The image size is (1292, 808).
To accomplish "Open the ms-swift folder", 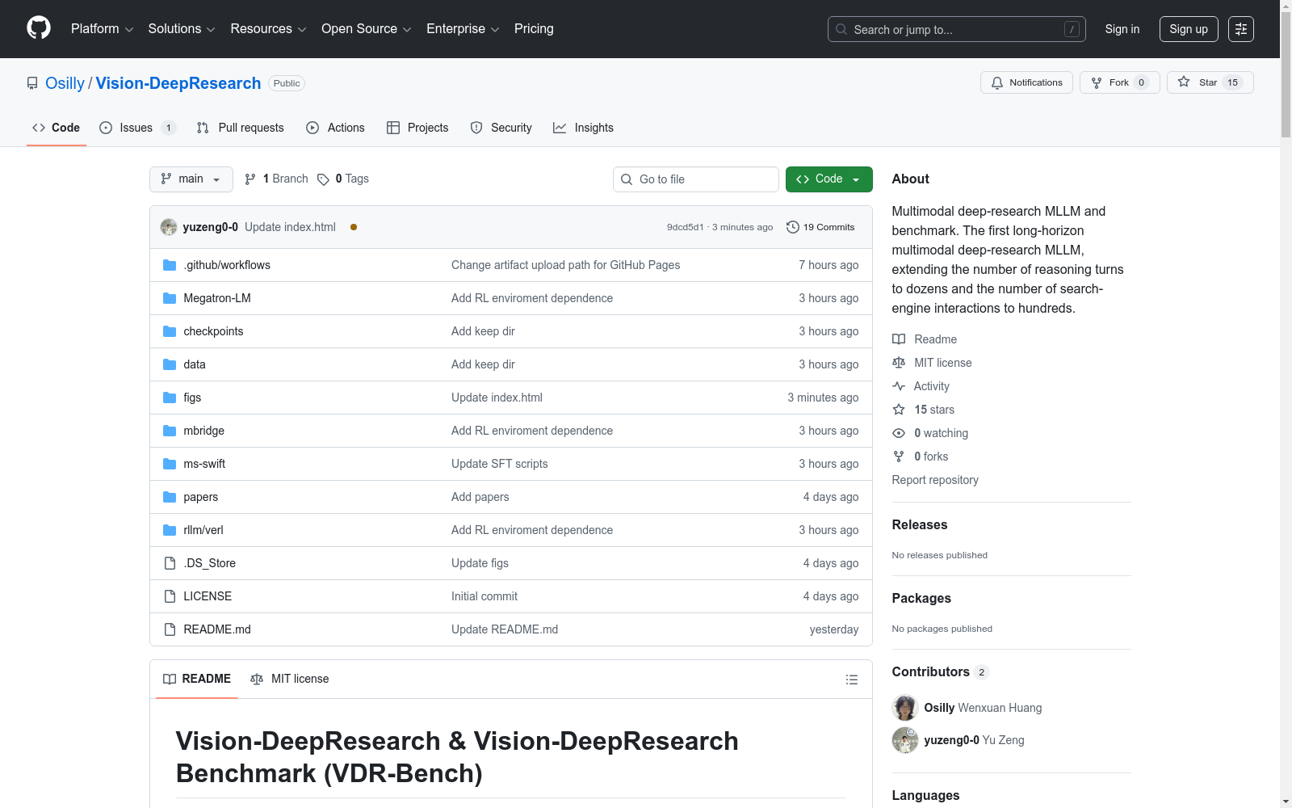I will pos(204,464).
